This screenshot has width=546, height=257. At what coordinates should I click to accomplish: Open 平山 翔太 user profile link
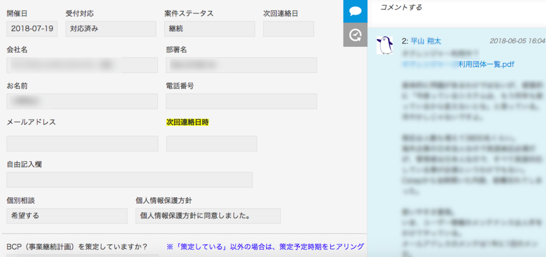pos(426,42)
